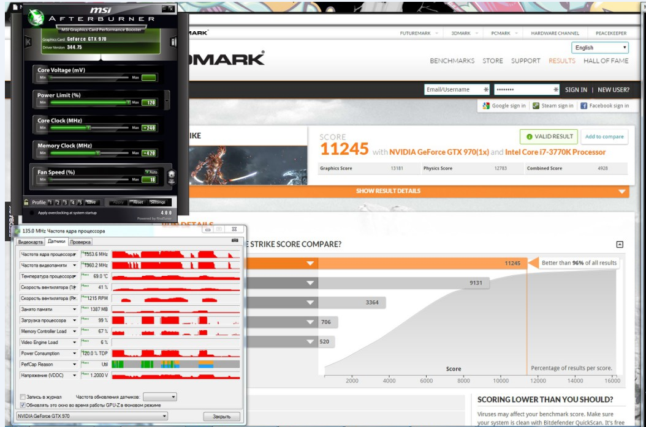Viewport: 646px width, 427px height.
Task: Toggle Apply overclocking at system startup
Action: click(x=32, y=213)
